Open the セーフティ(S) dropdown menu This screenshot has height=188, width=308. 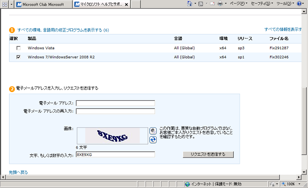(262, 3)
